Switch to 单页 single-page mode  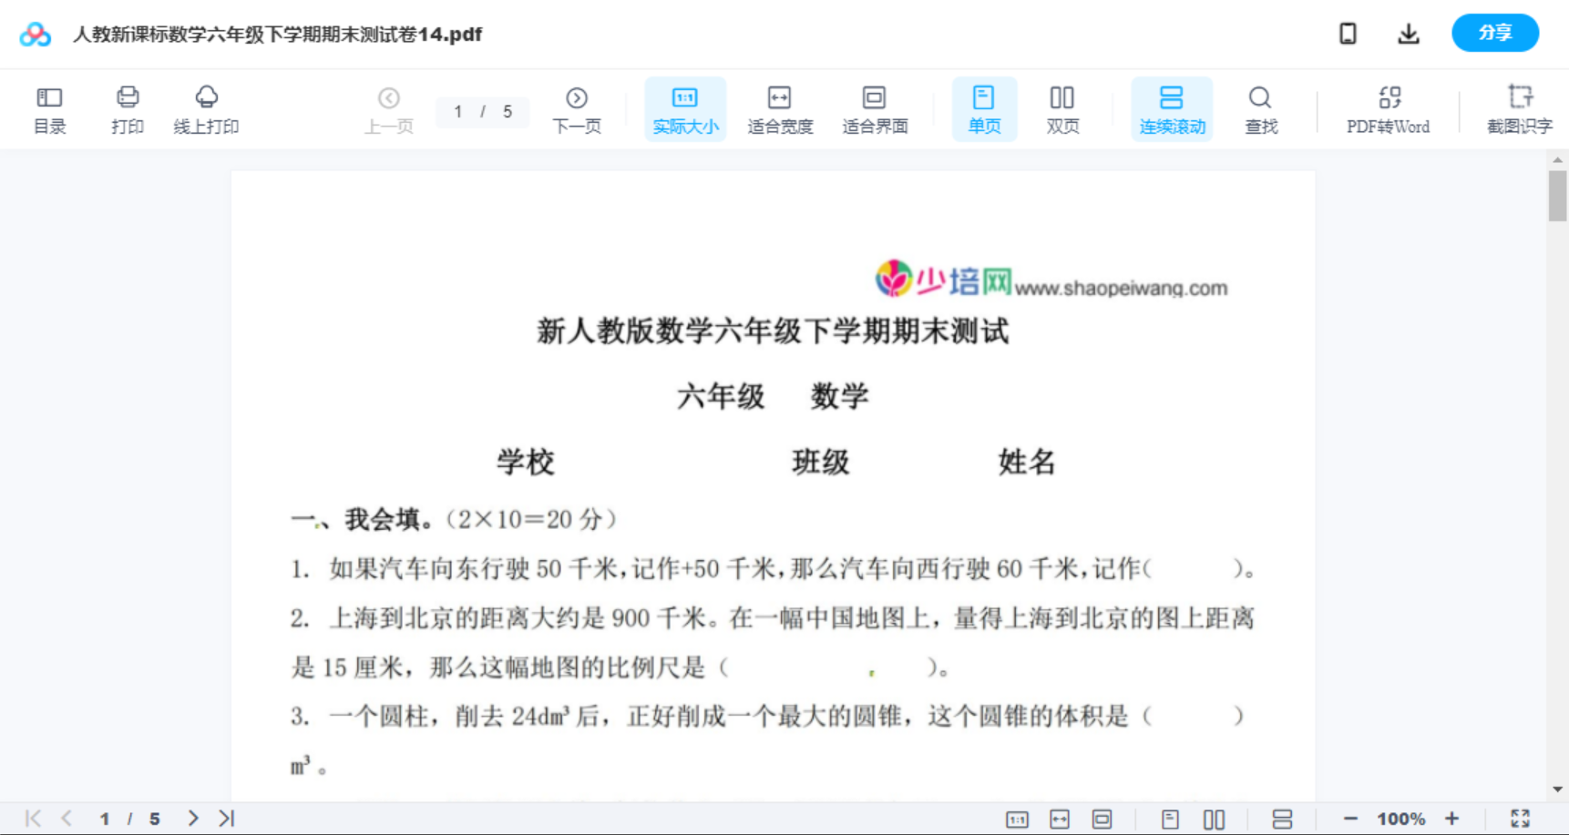(984, 108)
